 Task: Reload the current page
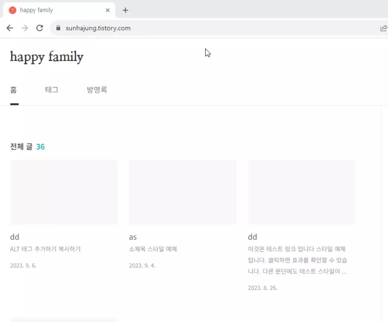click(x=40, y=28)
